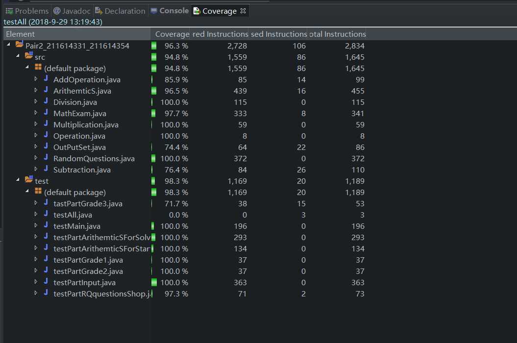Viewport: 517px width, 343px height.
Task: Collapse the src folder node
Action: 18,56
